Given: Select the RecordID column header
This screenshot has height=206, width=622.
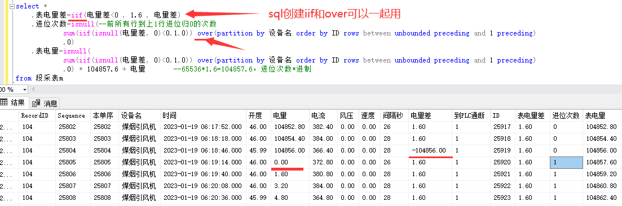Looking at the screenshot, I should click(x=37, y=116).
